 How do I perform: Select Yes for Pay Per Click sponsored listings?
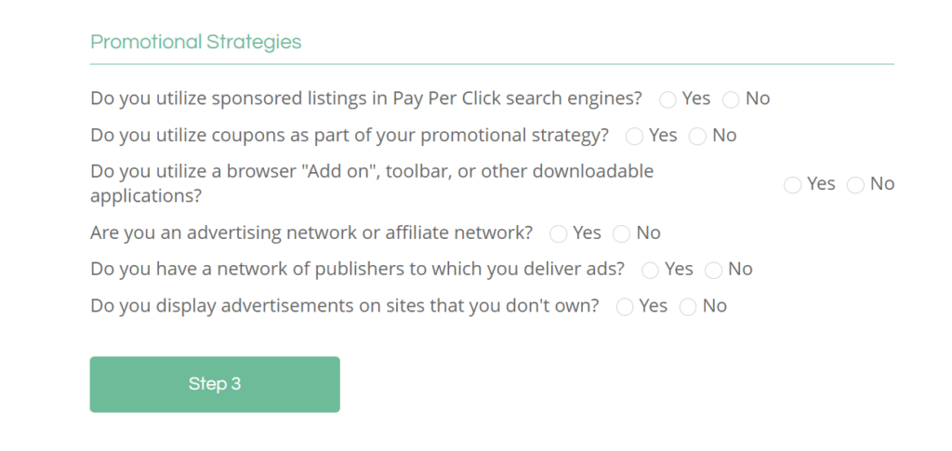(x=668, y=99)
